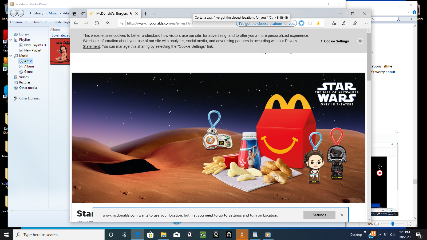Open Reading view in Edge
Image resolution: width=427 pixels, height=240 pixels.
(x=310, y=23)
